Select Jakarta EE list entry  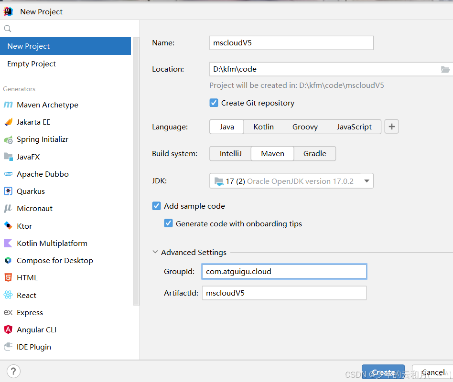pyautogui.click(x=66, y=122)
